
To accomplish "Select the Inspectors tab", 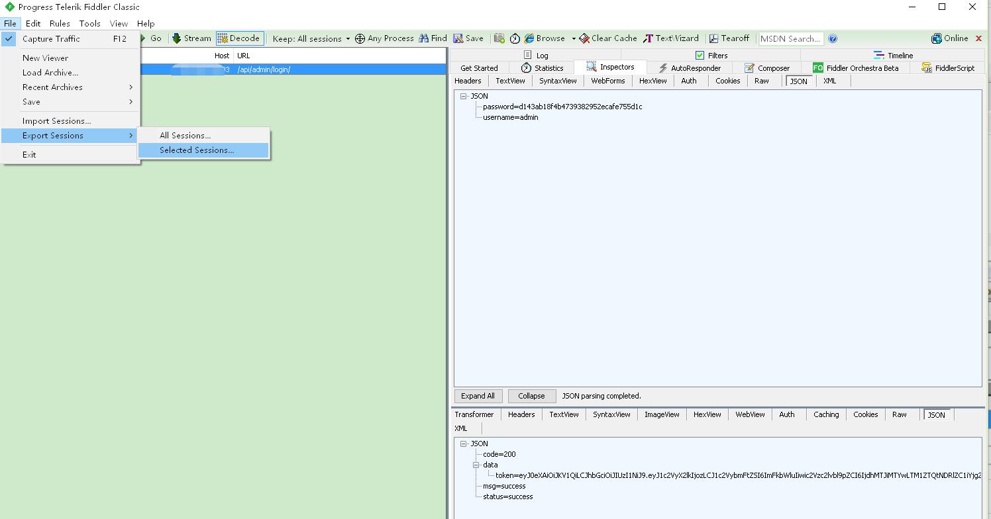I will 610,67.
